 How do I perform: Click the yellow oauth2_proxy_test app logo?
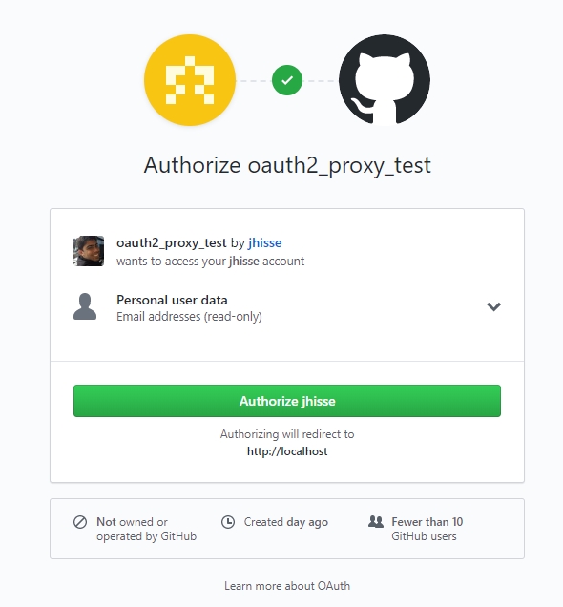tap(190, 80)
